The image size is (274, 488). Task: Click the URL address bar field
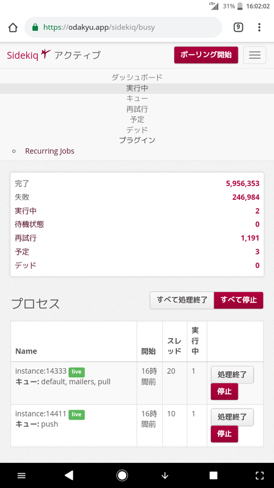(123, 27)
